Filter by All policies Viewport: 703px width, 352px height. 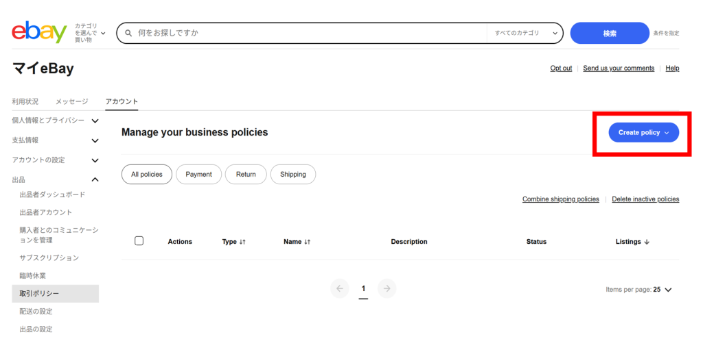pyautogui.click(x=147, y=175)
